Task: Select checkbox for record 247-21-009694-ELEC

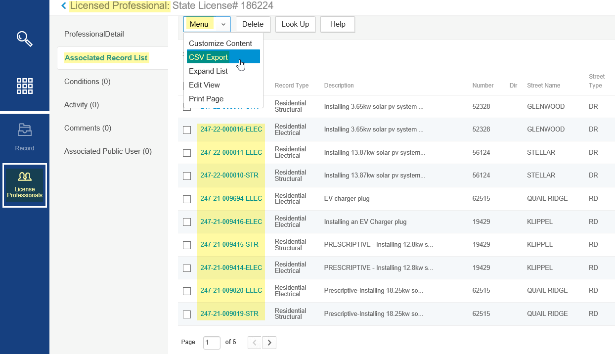Action: (x=187, y=199)
